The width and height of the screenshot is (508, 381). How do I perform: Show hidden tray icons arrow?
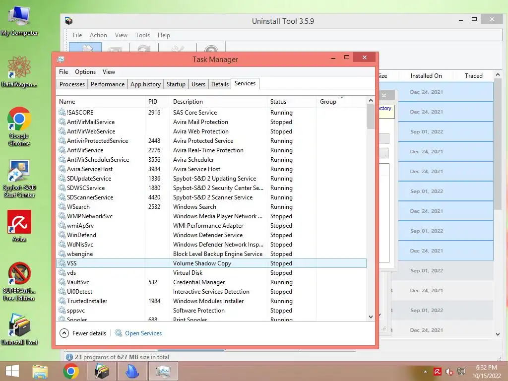click(425, 372)
